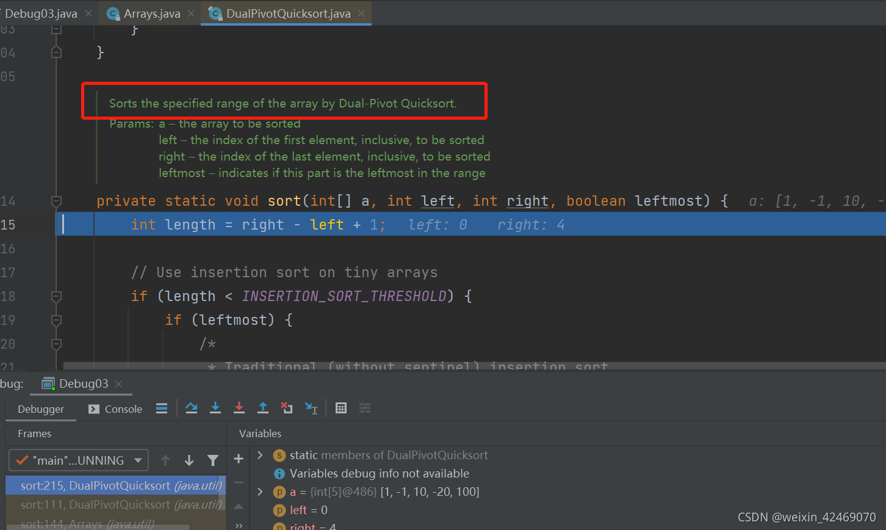The image size is (886, 530).
Task: Select previous frame up-arrow in Frames
Action: (165, 460)
